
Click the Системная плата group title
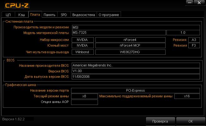pos(19,21)
